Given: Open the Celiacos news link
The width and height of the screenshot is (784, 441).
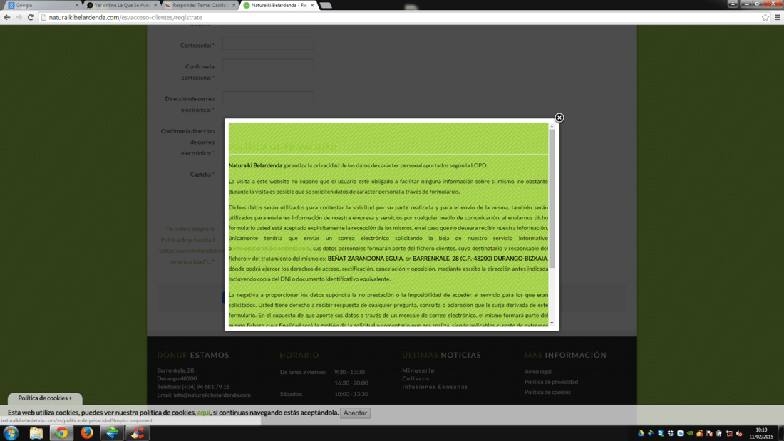Looking at the screenshot, I should (416, 378).
